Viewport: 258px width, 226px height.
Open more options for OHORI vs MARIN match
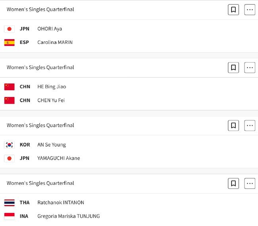250,9
